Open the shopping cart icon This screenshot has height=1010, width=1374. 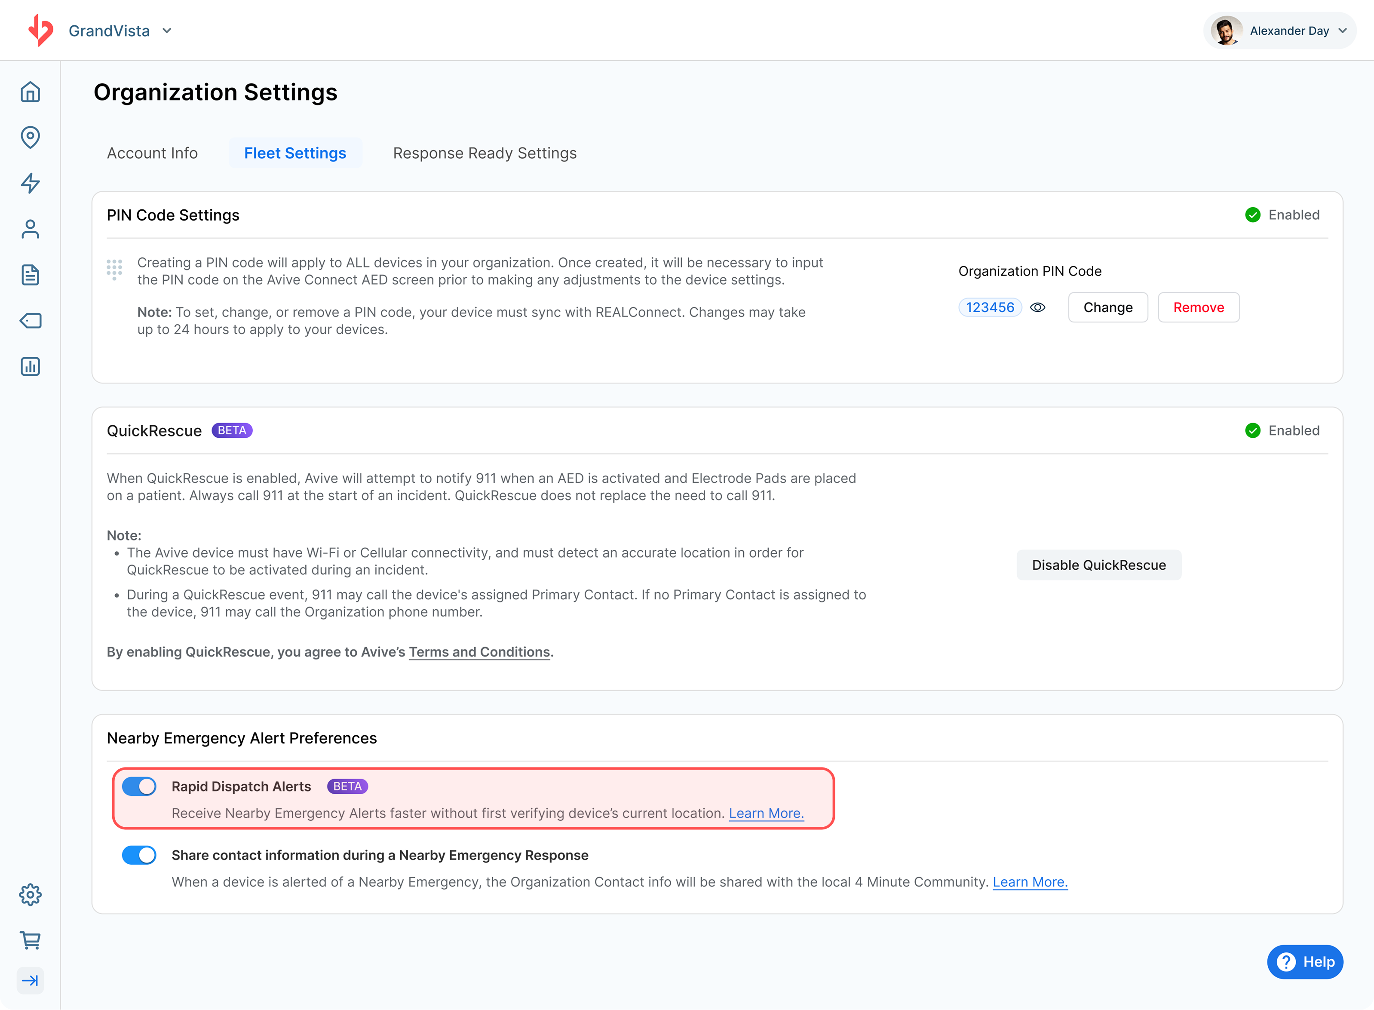[x=30, y=940]
